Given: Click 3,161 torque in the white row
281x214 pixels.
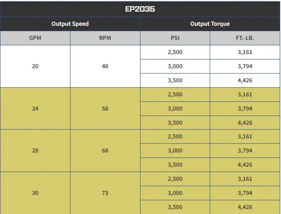Looking at the screenshot, I should 245,52.
